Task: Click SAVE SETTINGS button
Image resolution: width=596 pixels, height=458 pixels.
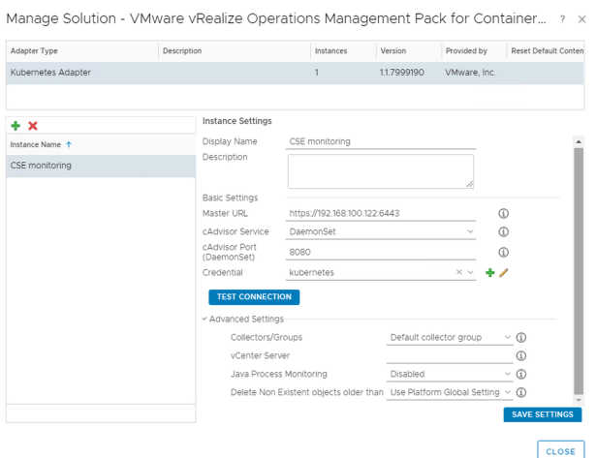Action: pos(543,414)
